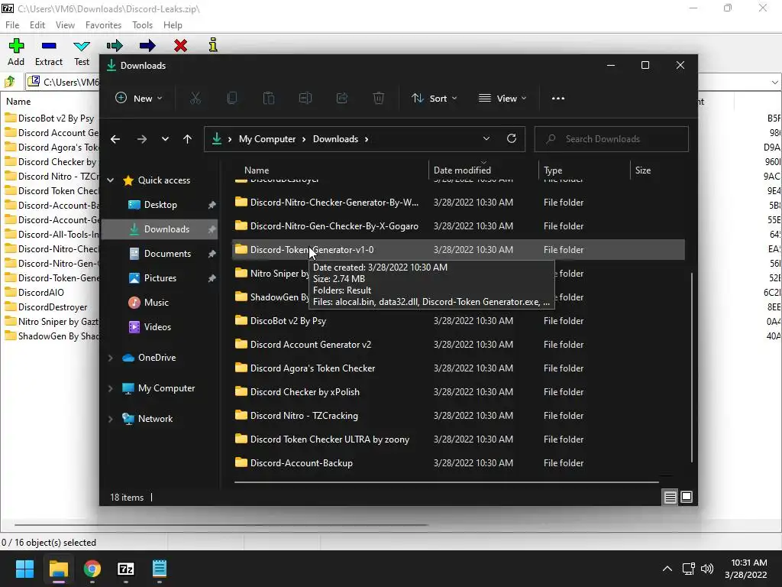Screen dimensions: 782x587
Task: Click the 7-Zip Extract button
Action: [49, 52]
